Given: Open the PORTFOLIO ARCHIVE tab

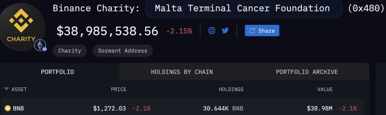Looking at the screenshot, I should (307, 72).
